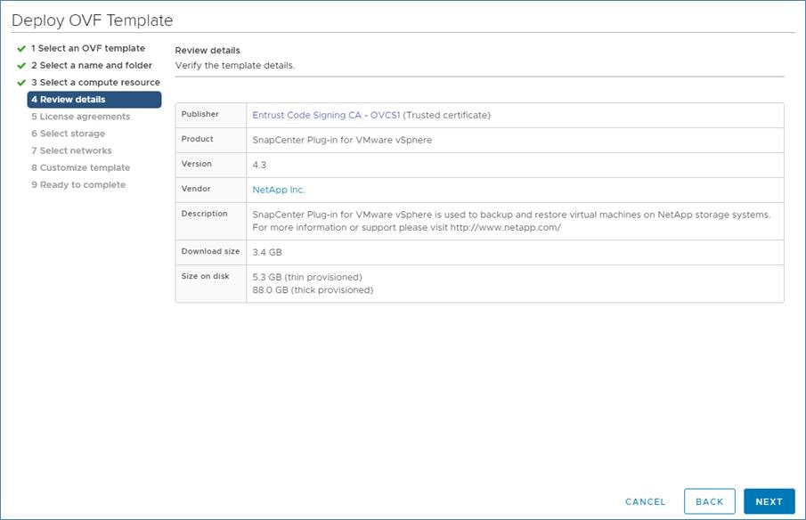Click the Vendor row label
Viewport: 806px width, 520px height.
point(196,189)
